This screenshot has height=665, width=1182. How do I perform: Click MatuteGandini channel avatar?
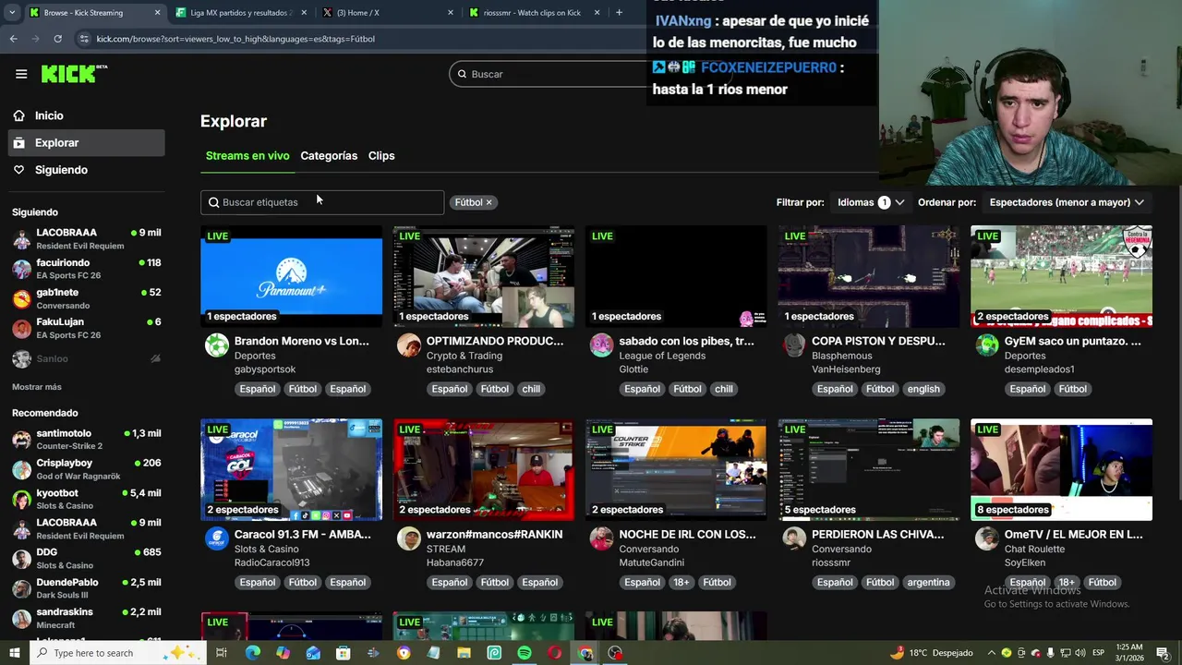602,538
